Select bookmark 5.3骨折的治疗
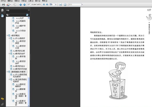The image size is (152, 107). coord(19,54)
